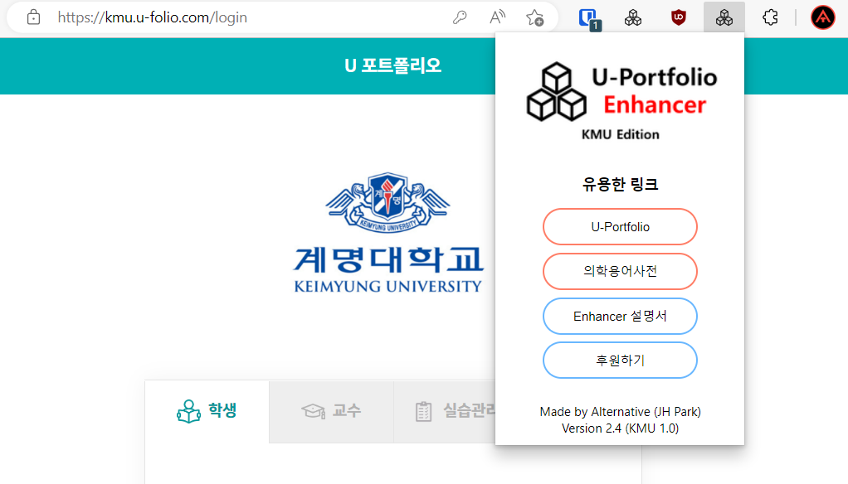Click the 유용한 링크 heading
This screenshot has width=848, height=484.
(620, 184)
